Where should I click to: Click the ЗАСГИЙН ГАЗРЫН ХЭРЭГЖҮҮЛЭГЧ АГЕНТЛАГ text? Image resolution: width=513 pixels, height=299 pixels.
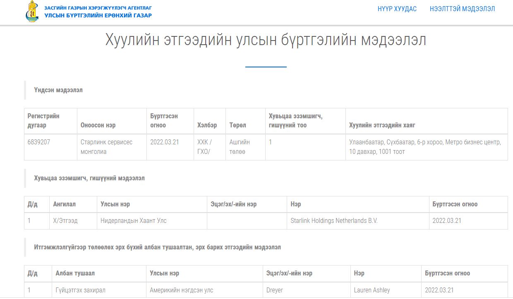pyautogui.click(x=98, y=7)
